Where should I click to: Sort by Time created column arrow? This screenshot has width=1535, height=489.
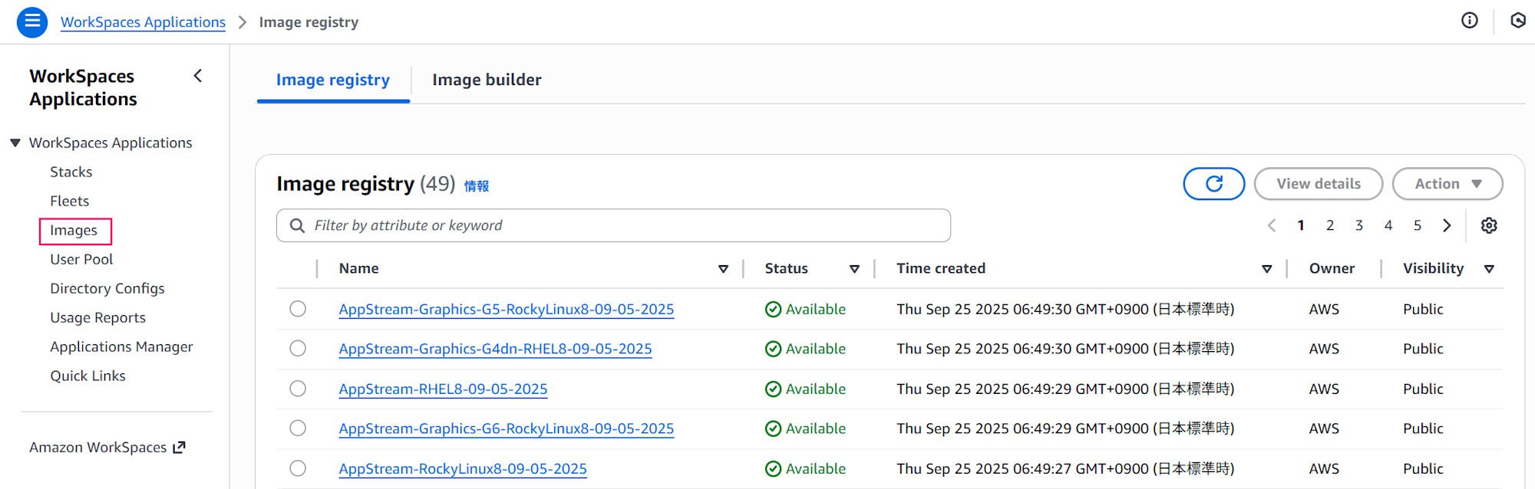click(1267, 269)
